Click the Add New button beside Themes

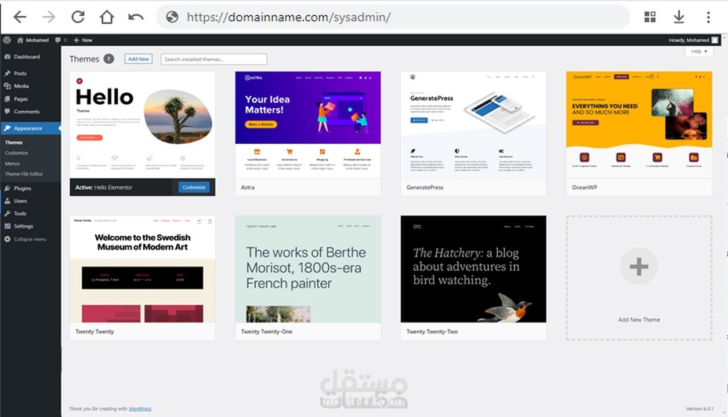click(139, 59)
